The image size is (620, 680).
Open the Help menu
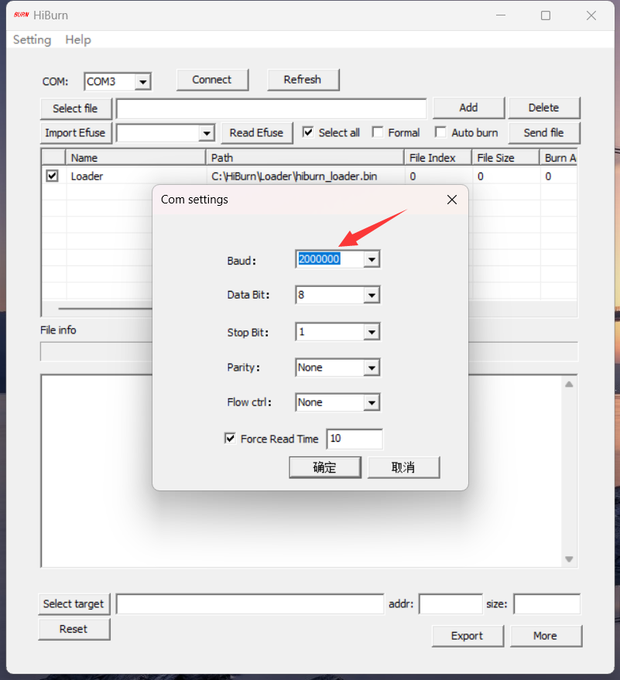tap(78, 40)
